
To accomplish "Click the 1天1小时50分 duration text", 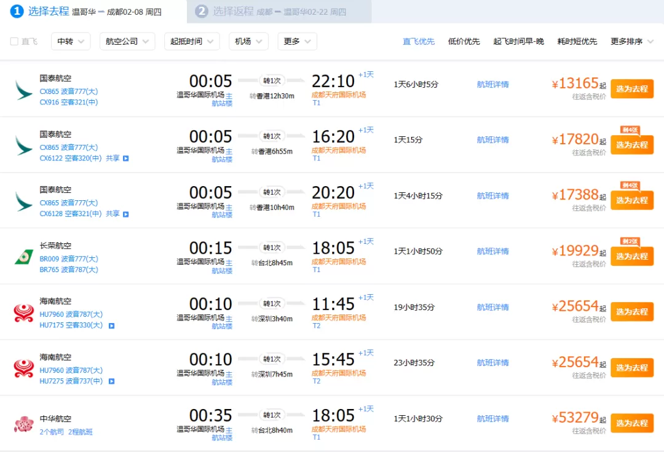I will point(418,251).
